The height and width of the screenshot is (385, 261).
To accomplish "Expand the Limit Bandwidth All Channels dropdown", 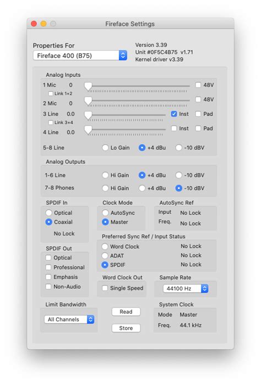I will click(x=69, y=320).
